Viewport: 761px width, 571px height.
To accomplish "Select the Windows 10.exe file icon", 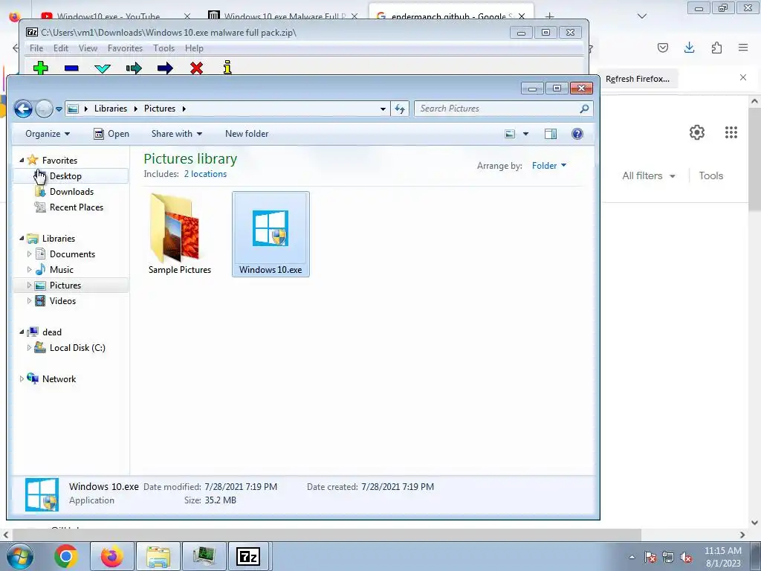I will point(271,228).
